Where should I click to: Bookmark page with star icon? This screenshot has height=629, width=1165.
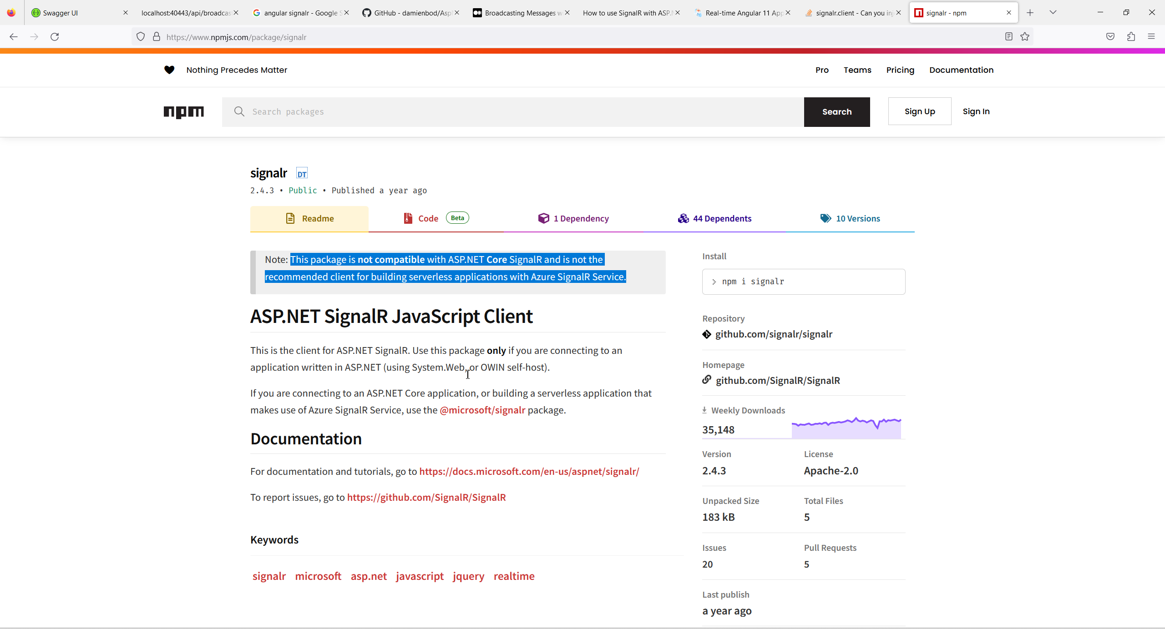(x=1025, y=37)
